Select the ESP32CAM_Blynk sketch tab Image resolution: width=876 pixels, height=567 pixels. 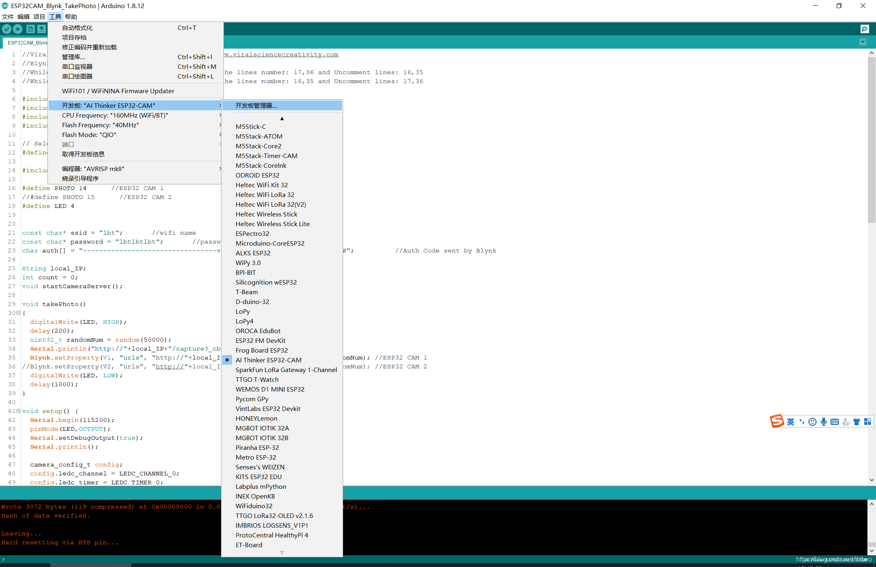pos(25,43)
